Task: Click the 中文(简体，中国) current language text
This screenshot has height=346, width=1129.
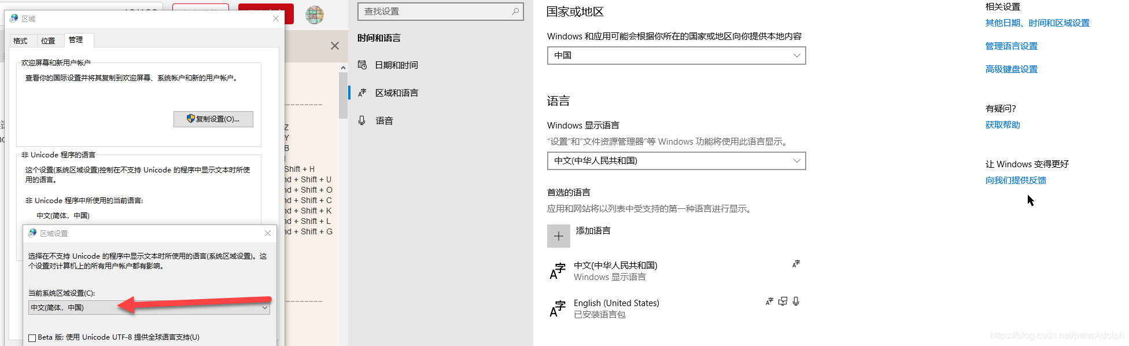Action: pos(63,216)
